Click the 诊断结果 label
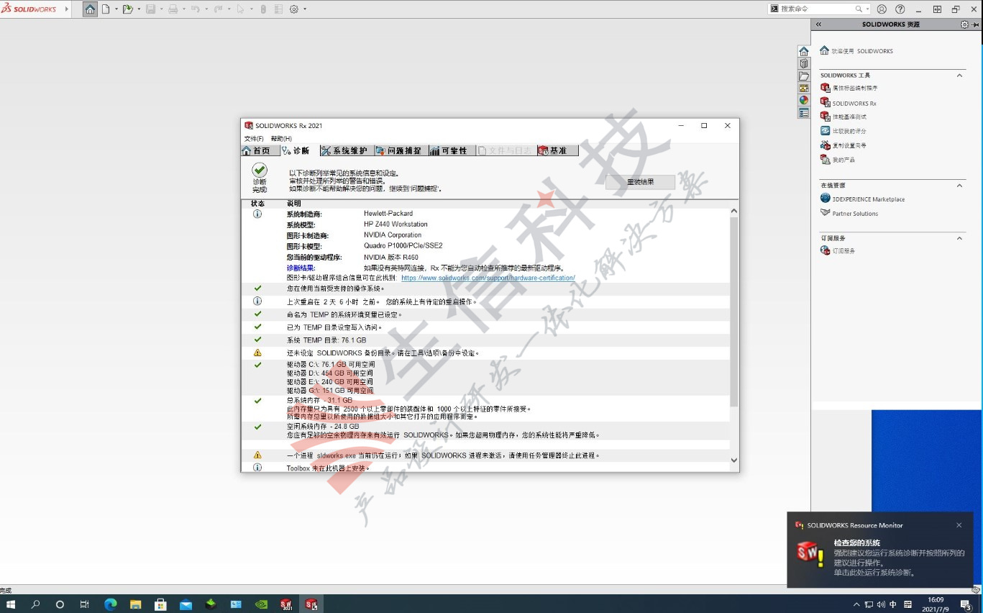 (x=301, y=268)
